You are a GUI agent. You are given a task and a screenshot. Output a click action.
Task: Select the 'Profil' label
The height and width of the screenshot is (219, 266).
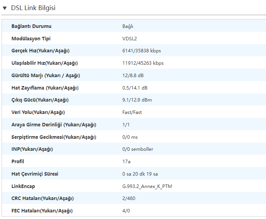18,162
